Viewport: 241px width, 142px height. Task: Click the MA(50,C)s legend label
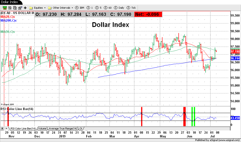click(x=8, y=32)
